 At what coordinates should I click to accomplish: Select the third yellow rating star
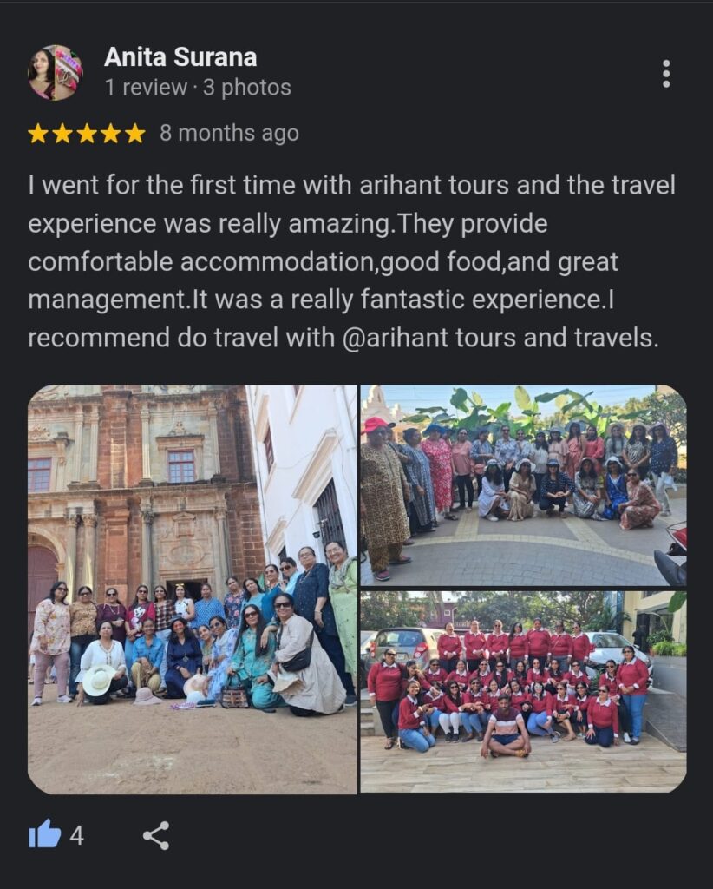pos(87,134)
